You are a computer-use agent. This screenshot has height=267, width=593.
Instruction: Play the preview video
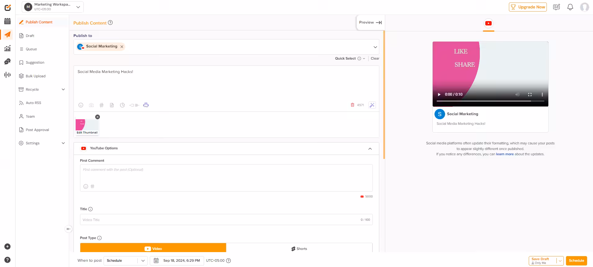click(x=439, y=94)
